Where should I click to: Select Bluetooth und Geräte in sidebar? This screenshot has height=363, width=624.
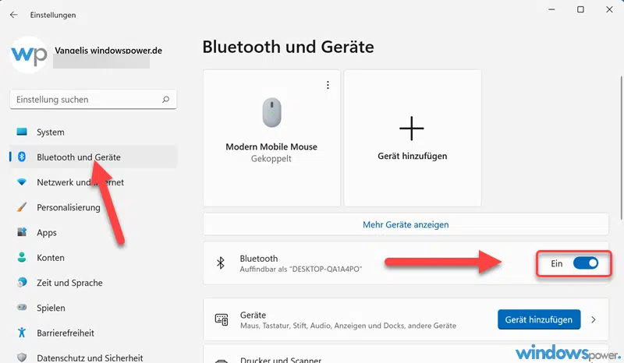coord(93,157)
